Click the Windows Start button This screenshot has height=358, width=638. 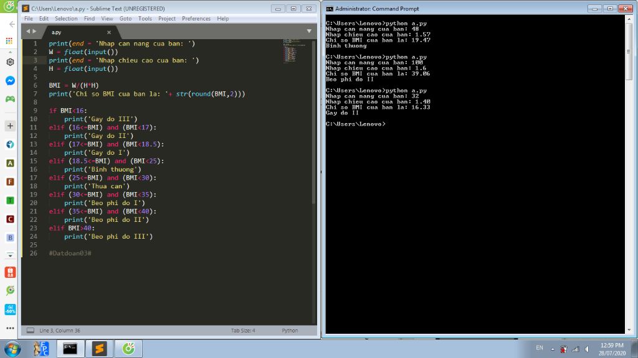click(x=12, y=348)
